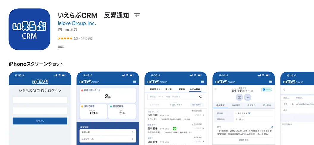Image resolution: width=314 pixels, height=145 pixels.
Task: Click the もっと見る link
Action: [x=263, y=134]
